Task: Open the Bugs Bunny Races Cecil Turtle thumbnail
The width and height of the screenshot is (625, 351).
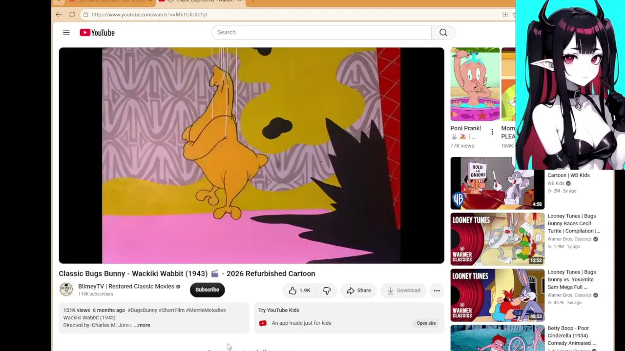Action: click(x=497, y=239)
